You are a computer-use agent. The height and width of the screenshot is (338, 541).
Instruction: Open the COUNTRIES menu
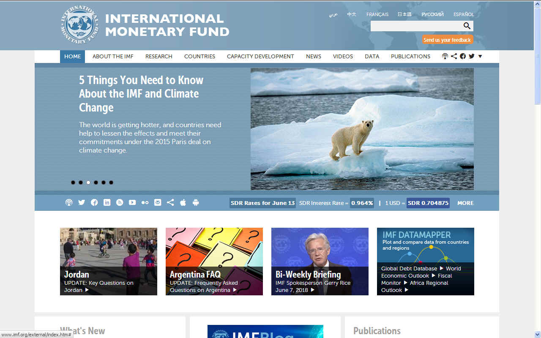pyautogui.click(x=199, y=57)
